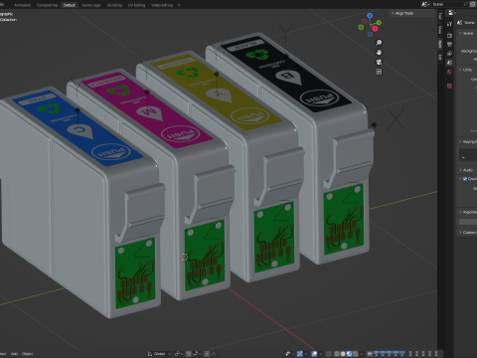Open the Scene properties tab icon
Screen dimensions: 477x358
click(x=449, y=63)
